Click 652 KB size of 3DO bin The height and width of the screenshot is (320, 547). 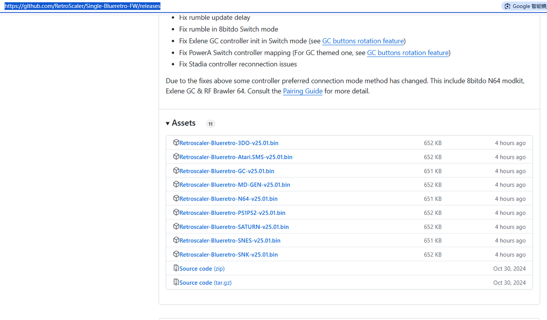(x=433, y=143)
